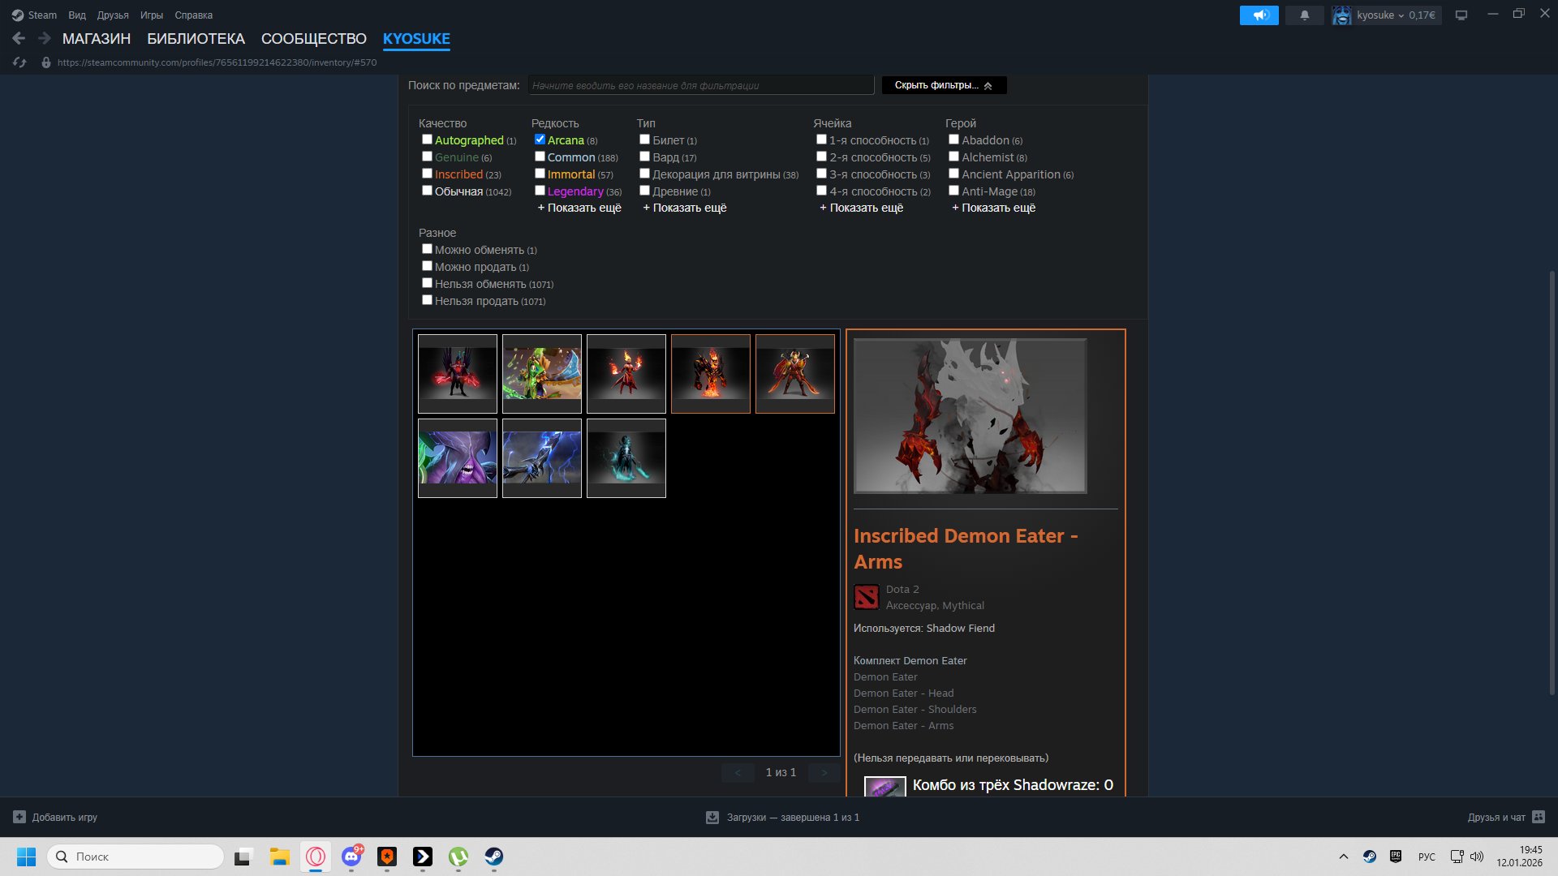This screenshot has width=1558, height=876.
Task: Click Demon Eater - Shoulders link
Action: point(915,710)
